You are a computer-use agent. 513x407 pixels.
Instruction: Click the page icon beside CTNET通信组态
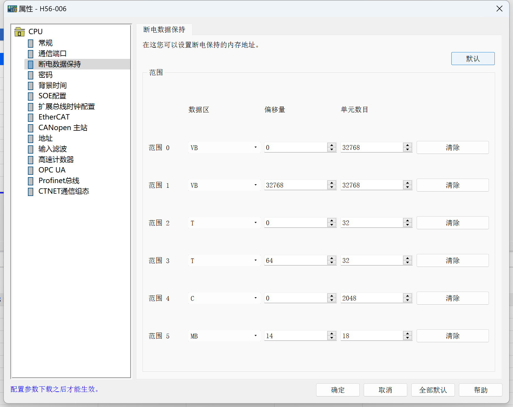pyautogui.click(x=31, y=192)
